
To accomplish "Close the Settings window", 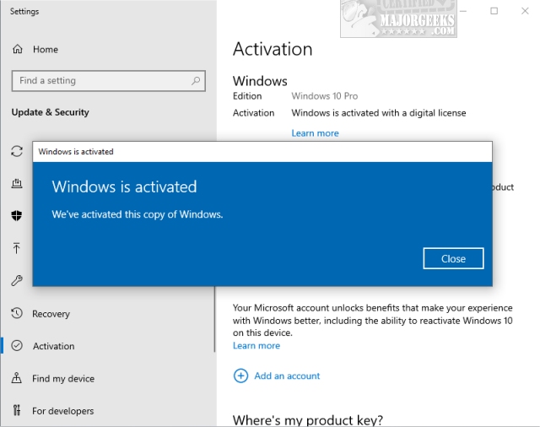I will coord(525,11).
